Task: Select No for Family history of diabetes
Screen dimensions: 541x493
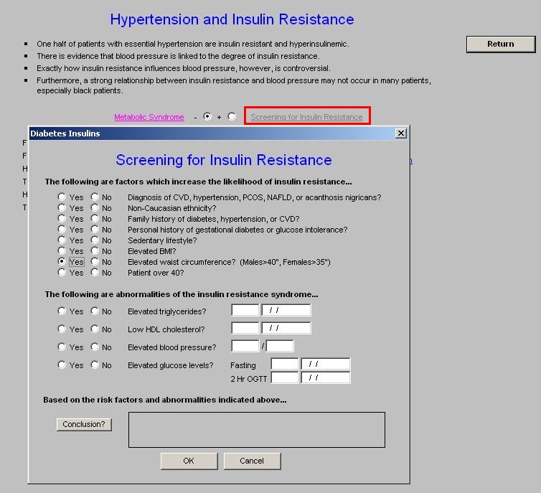Action: coord(95,218)
